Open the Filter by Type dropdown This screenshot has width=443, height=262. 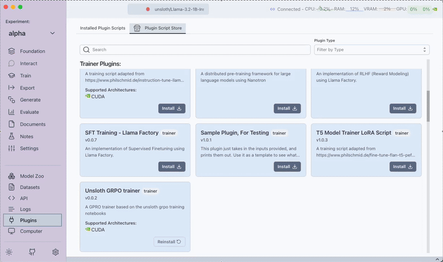click(x=372, y=50)
